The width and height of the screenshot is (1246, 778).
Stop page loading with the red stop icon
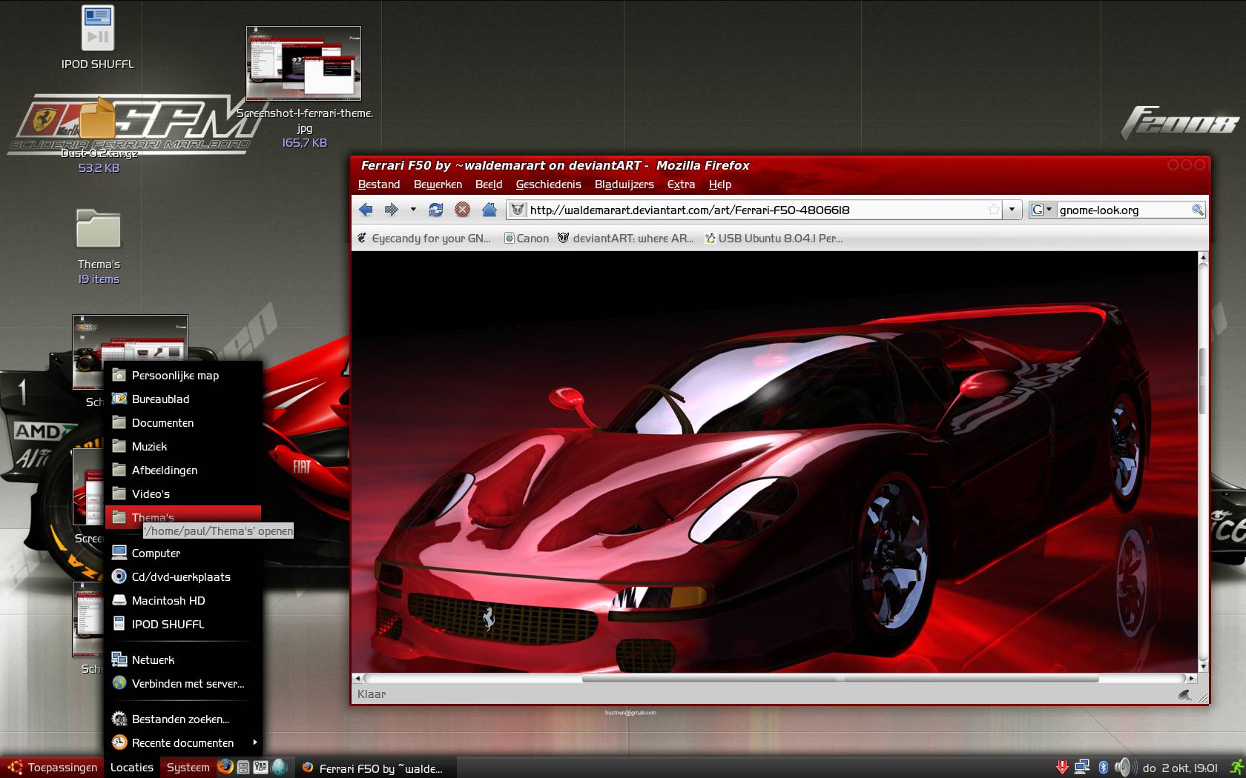pos(462,210)
